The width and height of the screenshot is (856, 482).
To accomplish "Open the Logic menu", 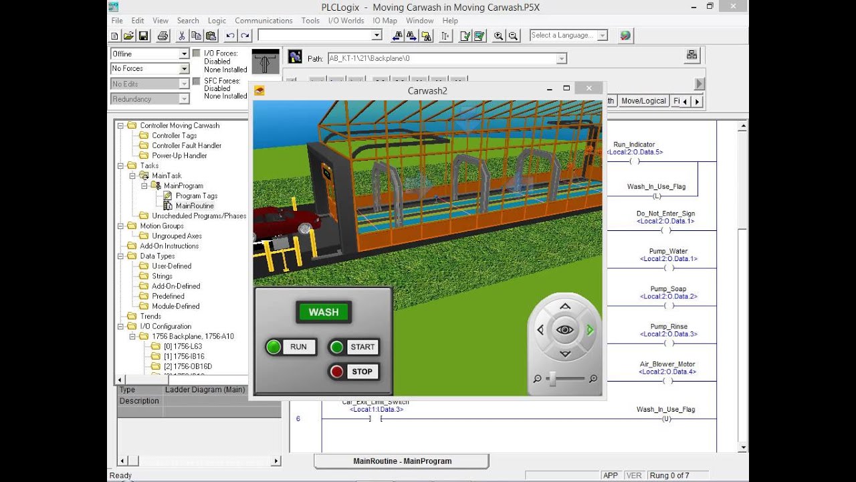I will (x=217, y=21).
